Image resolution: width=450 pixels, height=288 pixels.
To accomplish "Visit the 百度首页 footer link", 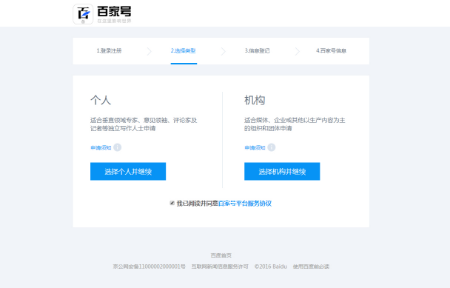I will (221, 255).
